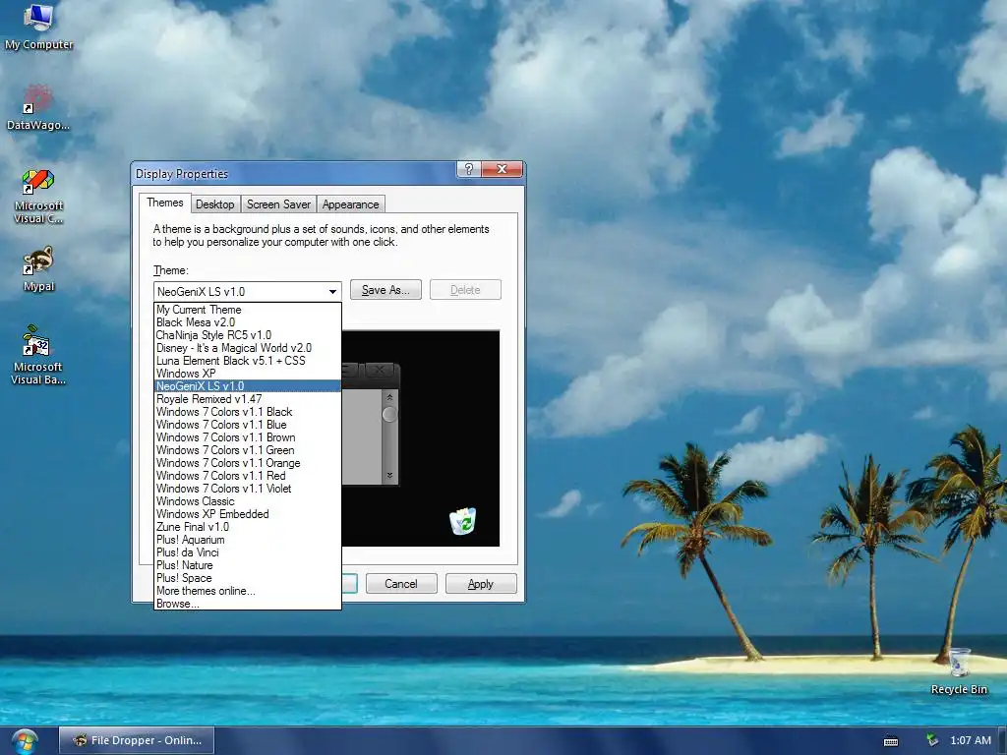The width and height of the screenshot is (1007, 755).
Task: Choose ChaNinja Style RC5 v1.0 theme
Action: click(x=247, y=335)
